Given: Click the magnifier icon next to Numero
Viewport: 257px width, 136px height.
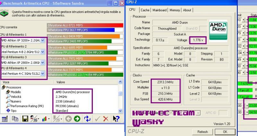Looking at the screenshot, I should (8, 101).
